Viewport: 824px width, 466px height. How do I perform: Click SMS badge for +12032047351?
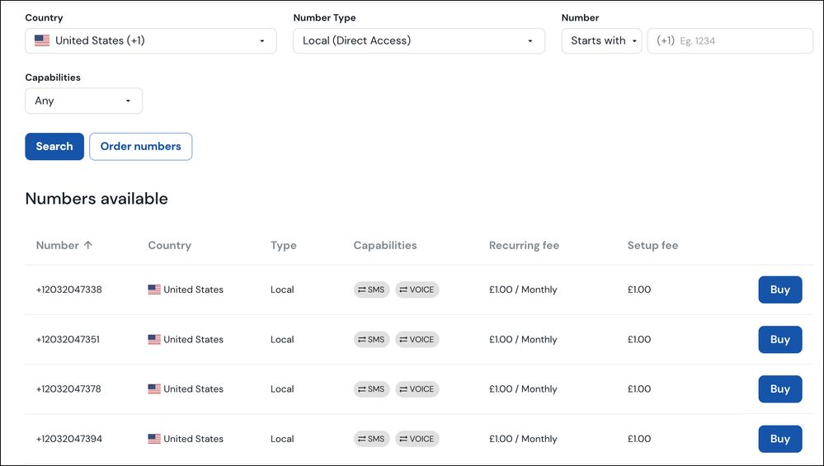point(371,339)
